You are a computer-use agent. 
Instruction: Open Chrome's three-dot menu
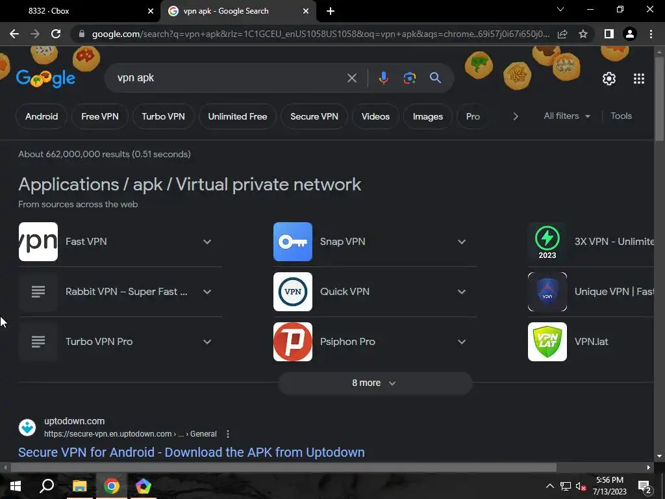click(x=651, y=34)
